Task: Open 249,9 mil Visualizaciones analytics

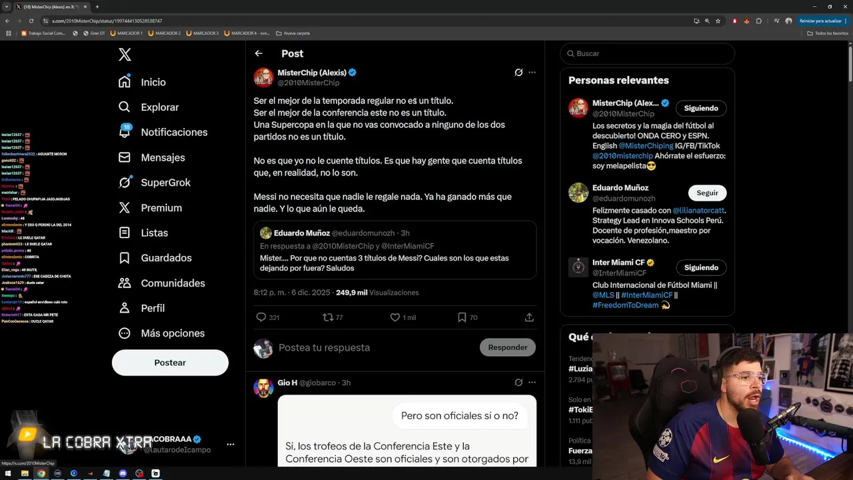Action: pyautogui.click(x=377, y=293)
